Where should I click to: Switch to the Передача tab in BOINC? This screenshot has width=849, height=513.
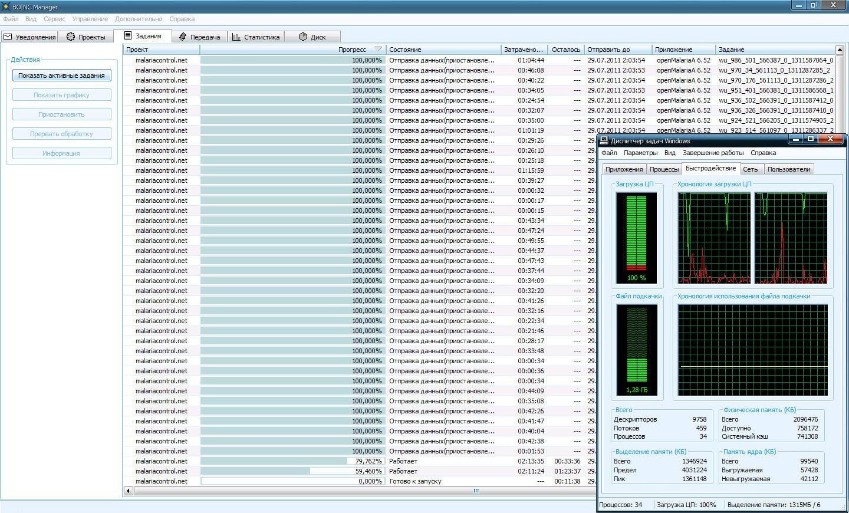pyautogui.click(x=199, y=37)
